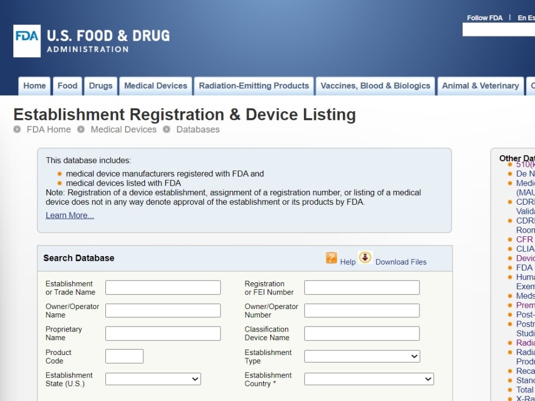The height and width of the screenshot is (401, 535).
Task: Switch to the Drugs tab
Action: (x=100, y=86)
